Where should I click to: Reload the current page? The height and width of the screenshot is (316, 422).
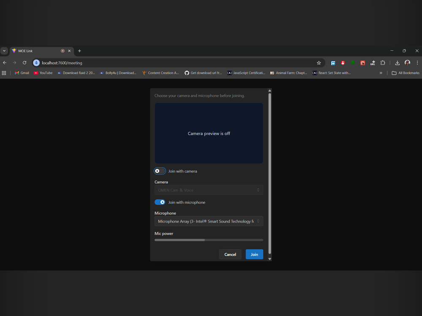click(24, 63)
